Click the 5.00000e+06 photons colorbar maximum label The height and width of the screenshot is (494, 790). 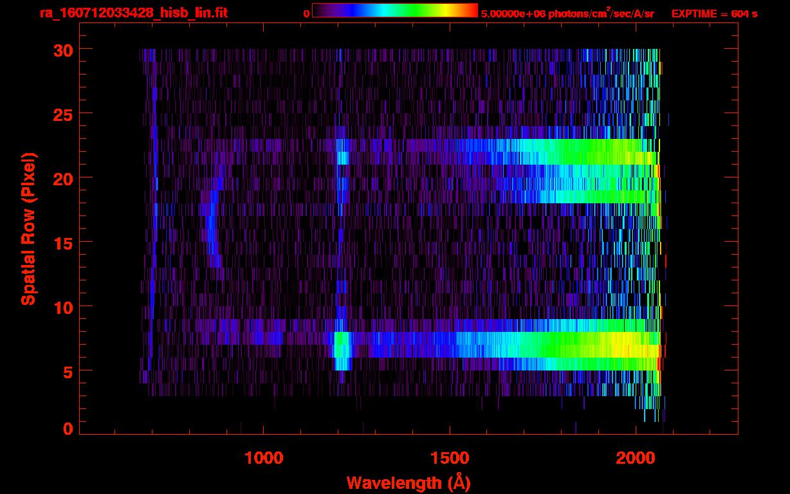coord(567,14)
